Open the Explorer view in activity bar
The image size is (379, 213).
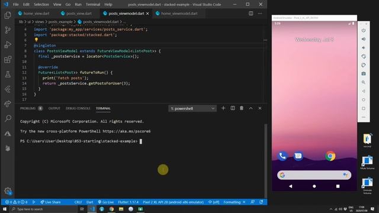coord(8,15)
